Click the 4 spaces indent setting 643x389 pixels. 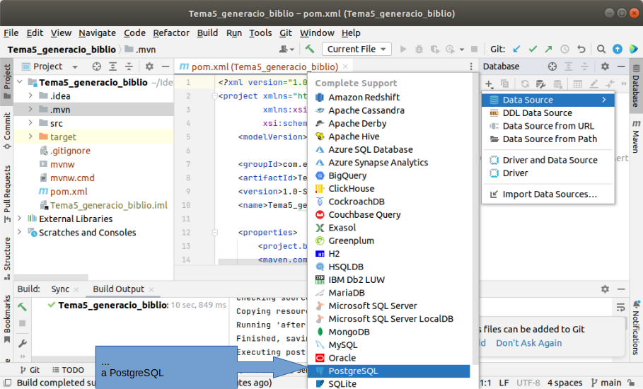point(564,383)
